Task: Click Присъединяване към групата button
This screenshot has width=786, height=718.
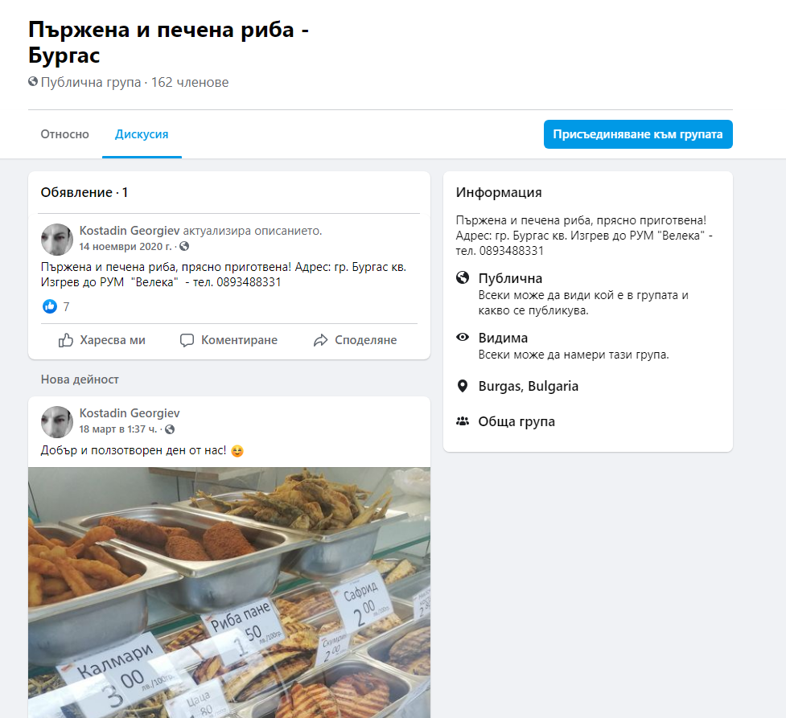Action: coord(638,134)
